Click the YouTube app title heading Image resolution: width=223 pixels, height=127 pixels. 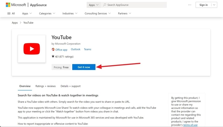(x=61, y=37)
